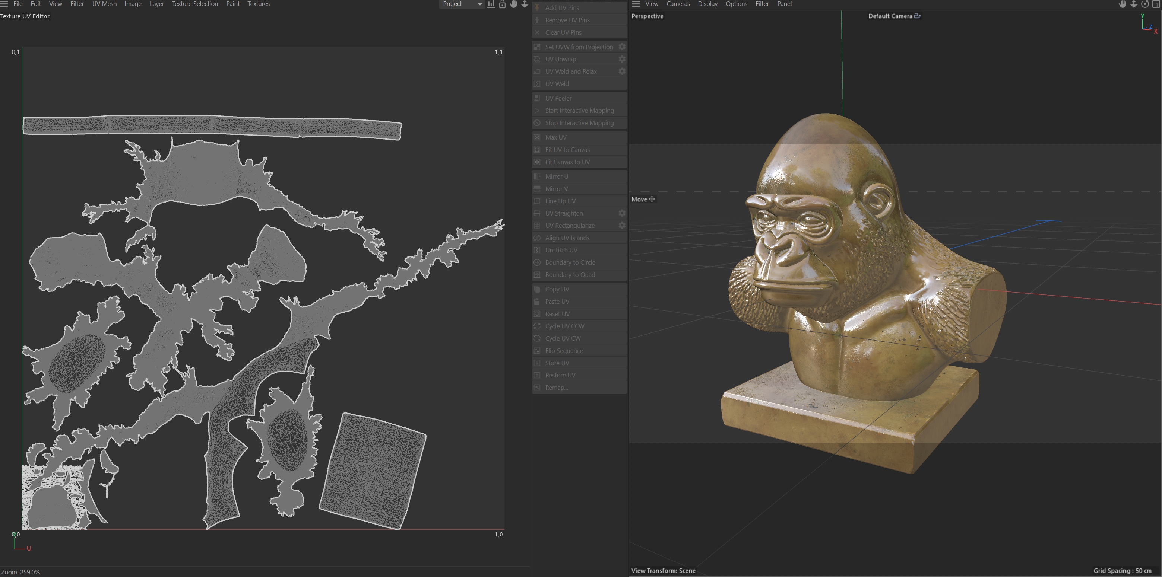Click the pan hand icon in the UV editor

coord(513,4)
